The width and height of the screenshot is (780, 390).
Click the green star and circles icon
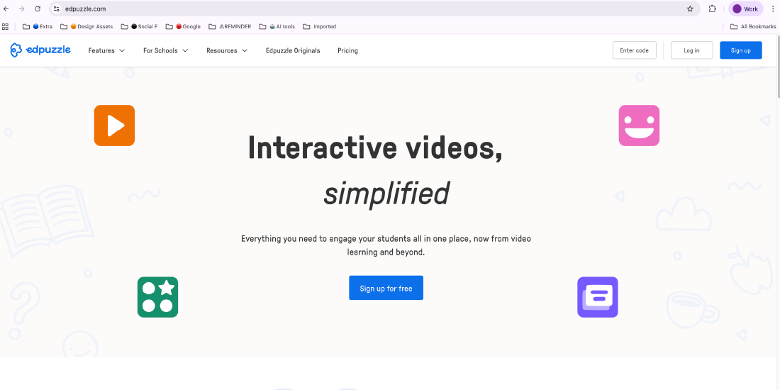(x=157, y=297)
